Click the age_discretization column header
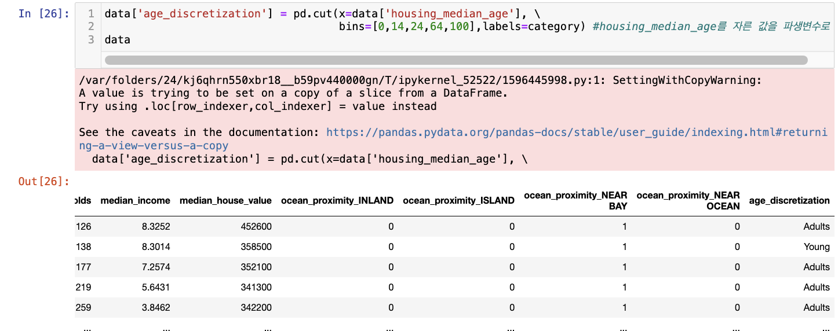The height and width of the screenshot is (331, 838). pos(789,201)
